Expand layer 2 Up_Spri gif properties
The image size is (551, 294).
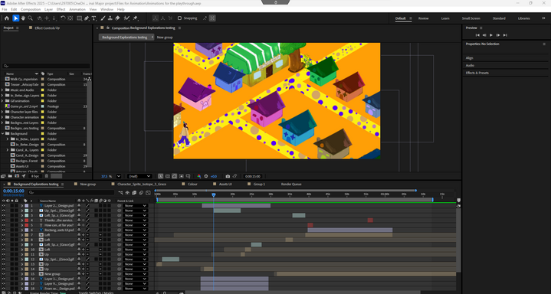(x=22, y=211)
